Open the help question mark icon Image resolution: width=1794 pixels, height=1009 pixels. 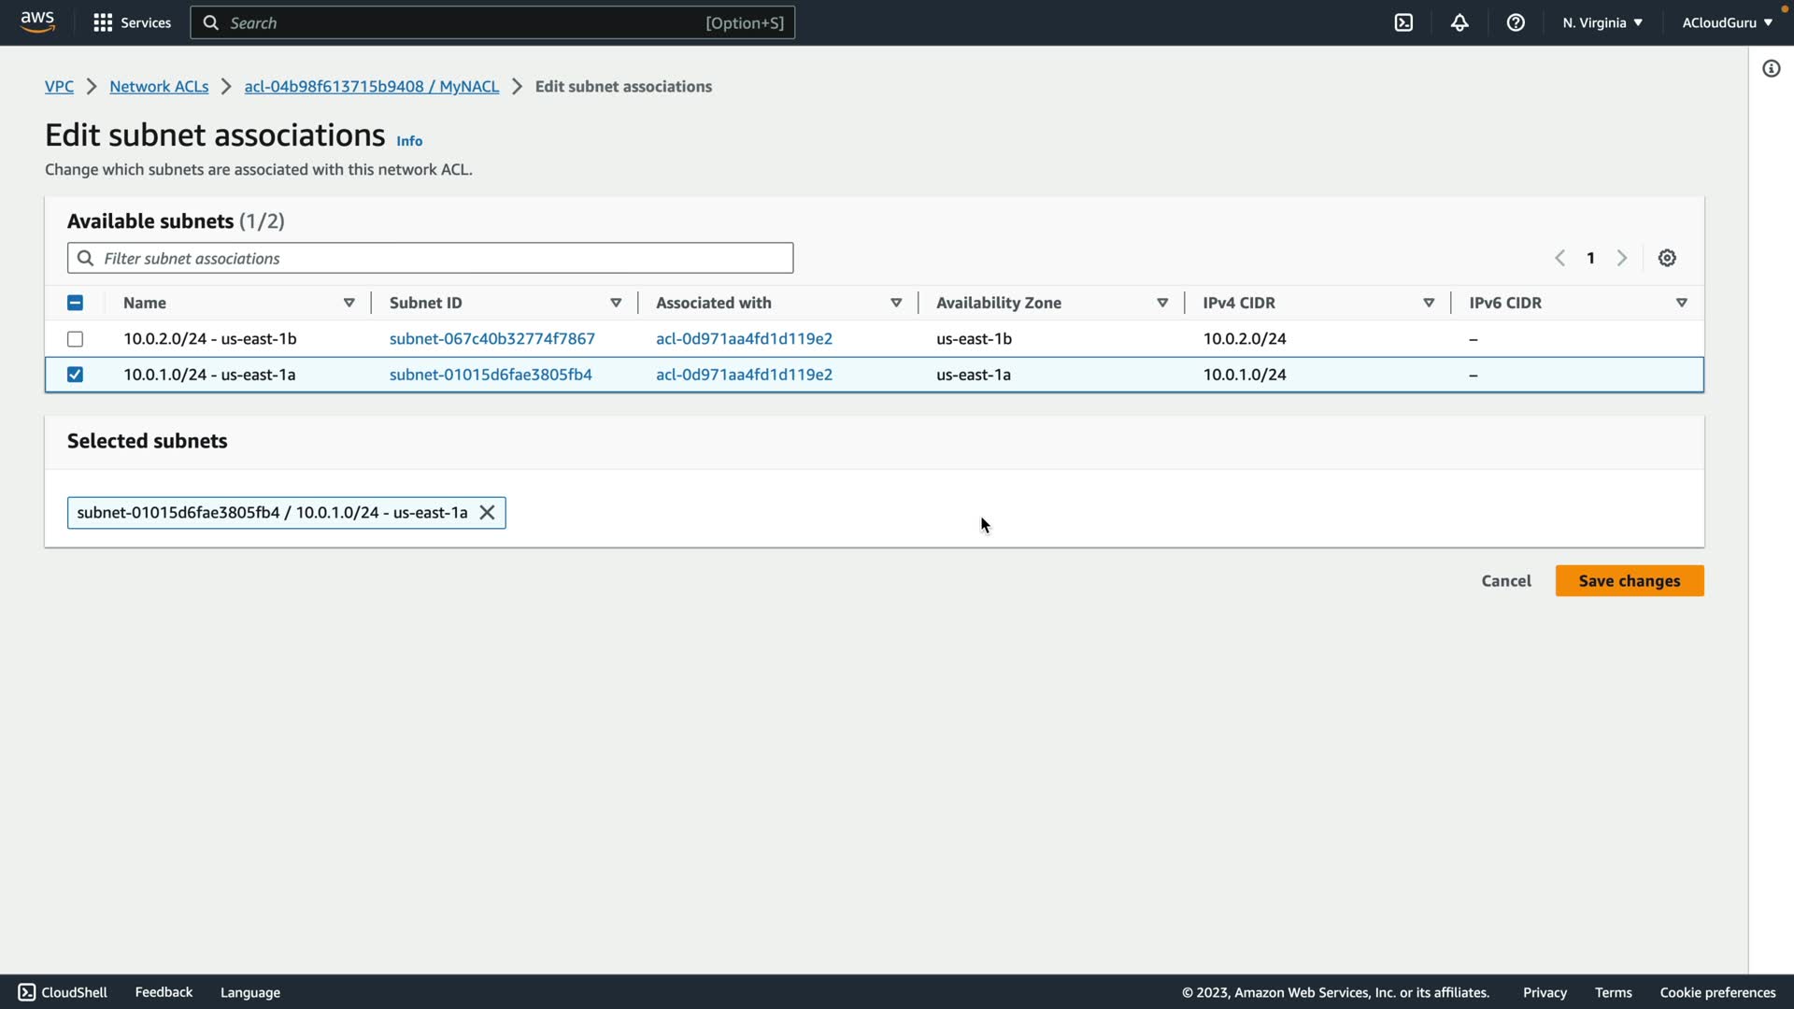(x=1516, y=22)
